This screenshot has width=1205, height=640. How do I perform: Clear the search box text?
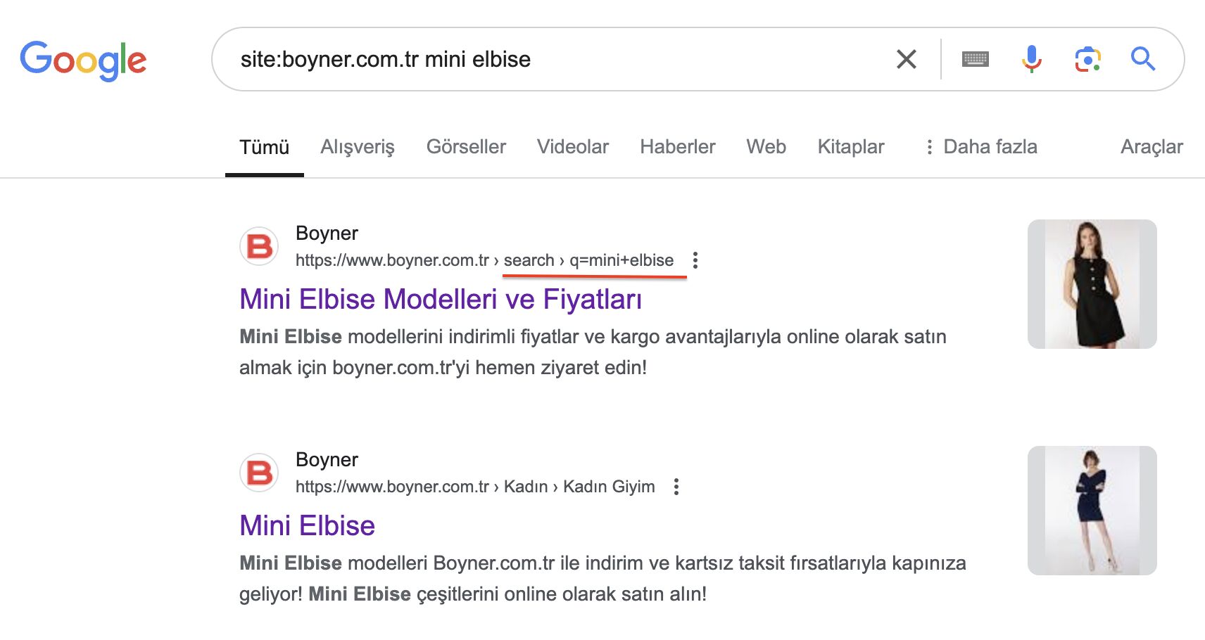[x=907, y=59]
